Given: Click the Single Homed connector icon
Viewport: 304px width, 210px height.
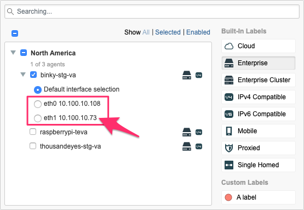Looking at the screenshot, I should point(229,165).
